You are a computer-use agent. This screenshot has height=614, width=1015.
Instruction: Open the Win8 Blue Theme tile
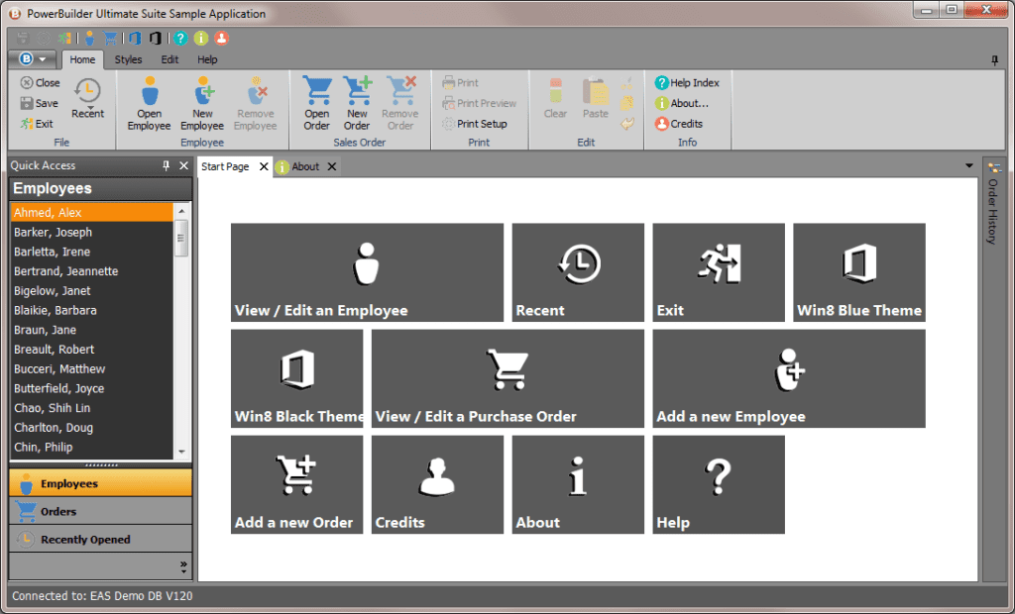858,273
